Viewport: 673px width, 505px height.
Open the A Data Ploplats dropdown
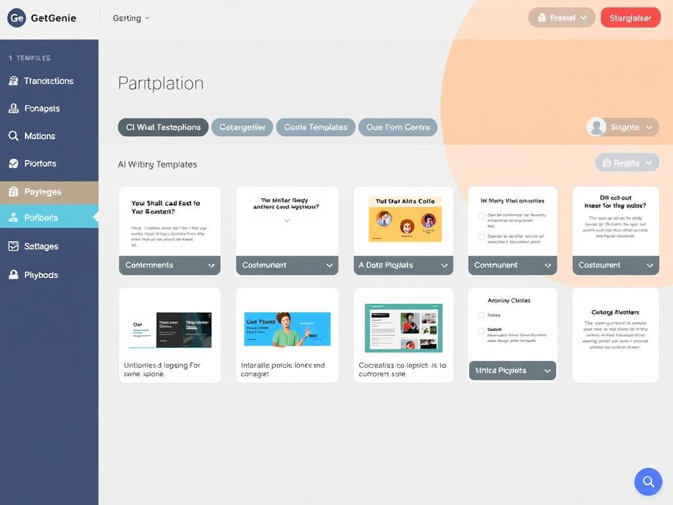(x=444, y=266)
